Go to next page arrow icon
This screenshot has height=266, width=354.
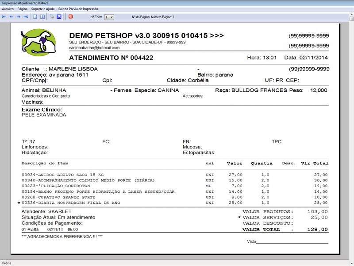coord(19,17)
